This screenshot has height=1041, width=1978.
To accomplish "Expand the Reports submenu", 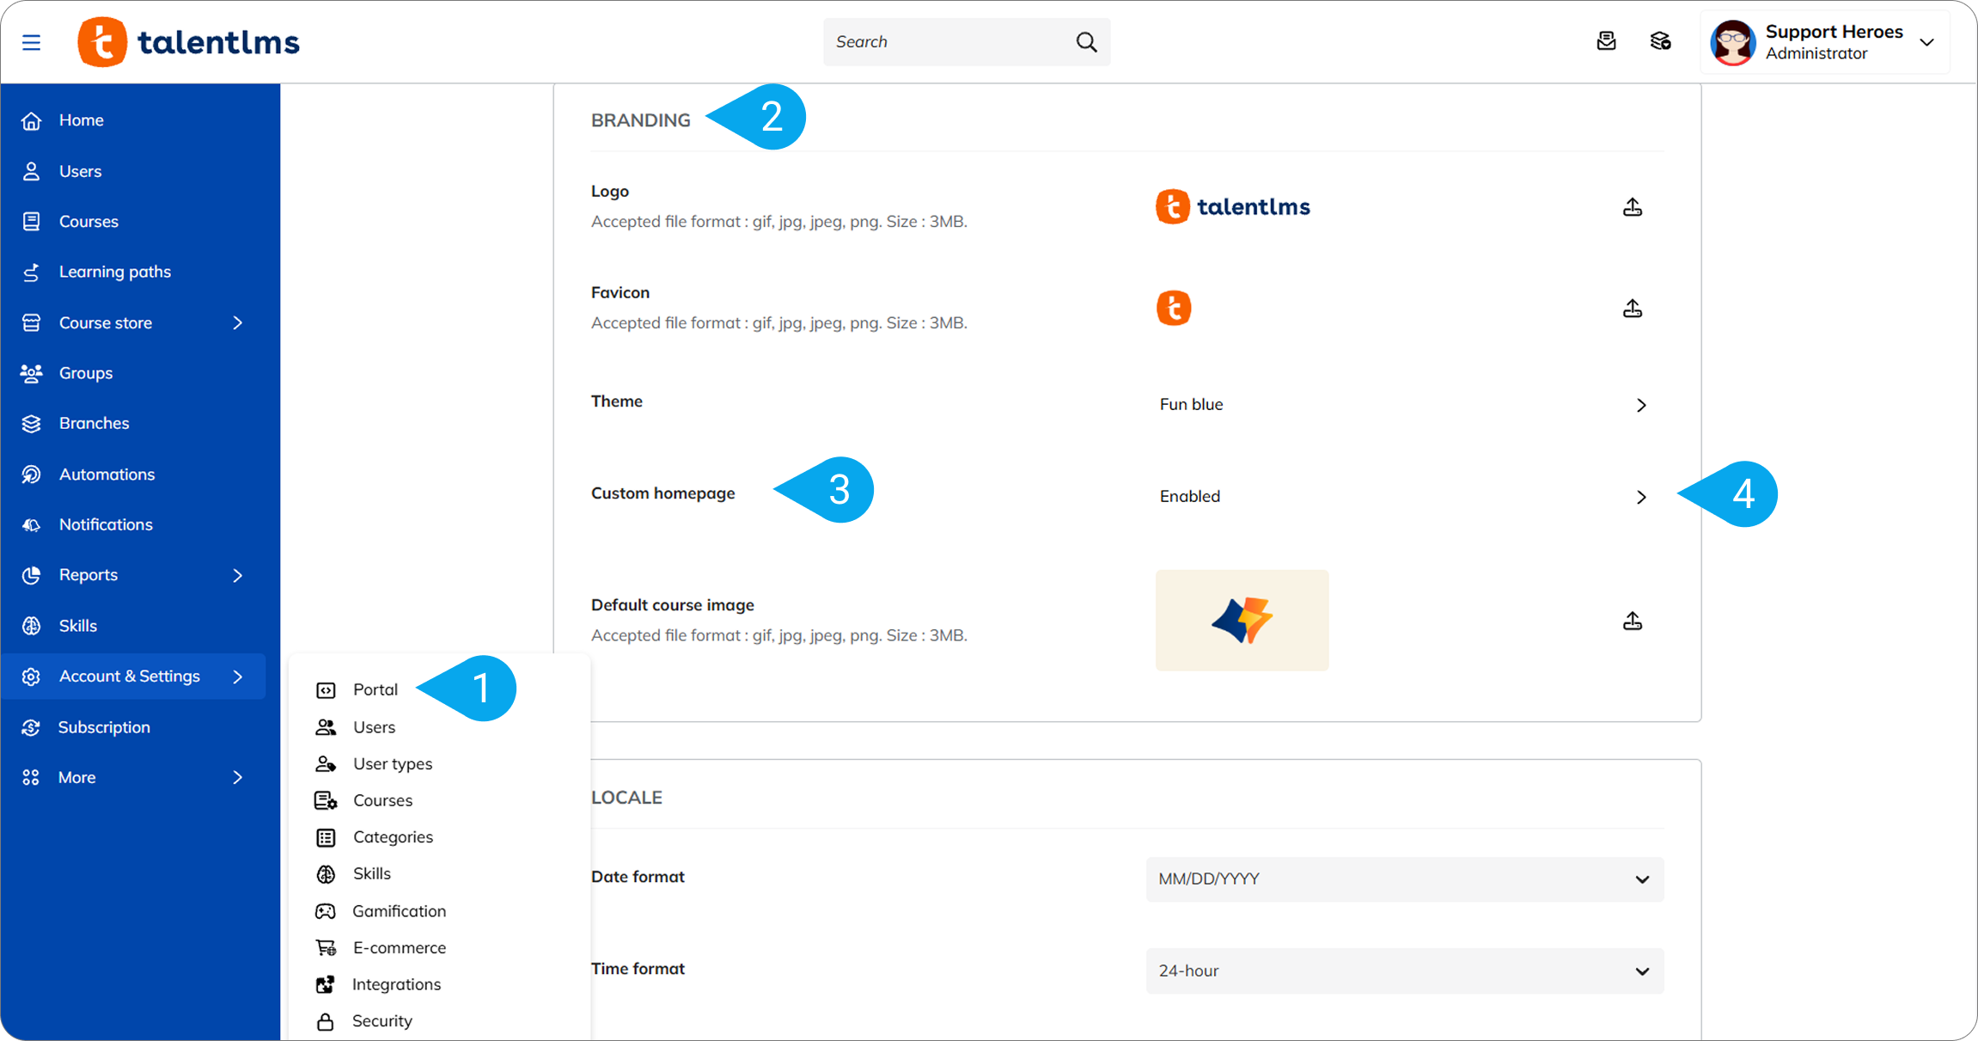I will 238,575.
